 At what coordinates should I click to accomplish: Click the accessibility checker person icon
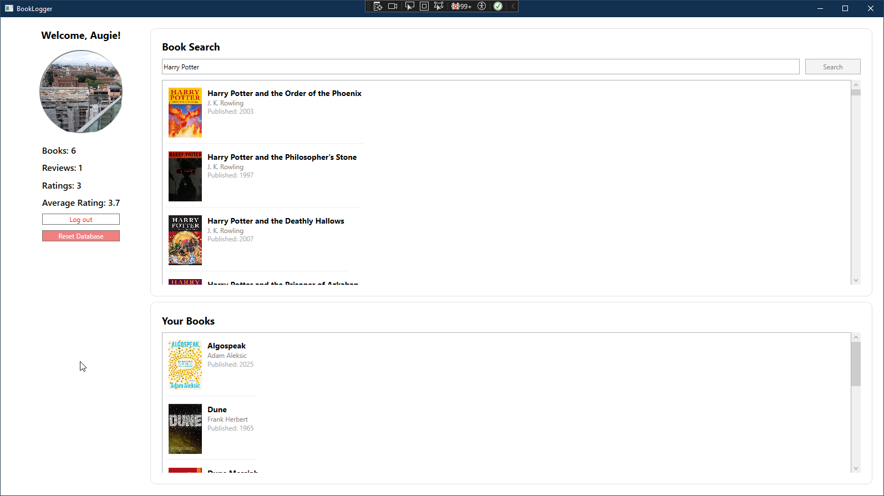pos(481,6)
